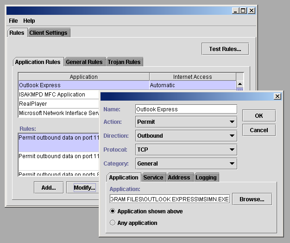Select the ISAKMPD MFC Application row
Viewport: 290px width, 243px height.
point(59,95)
